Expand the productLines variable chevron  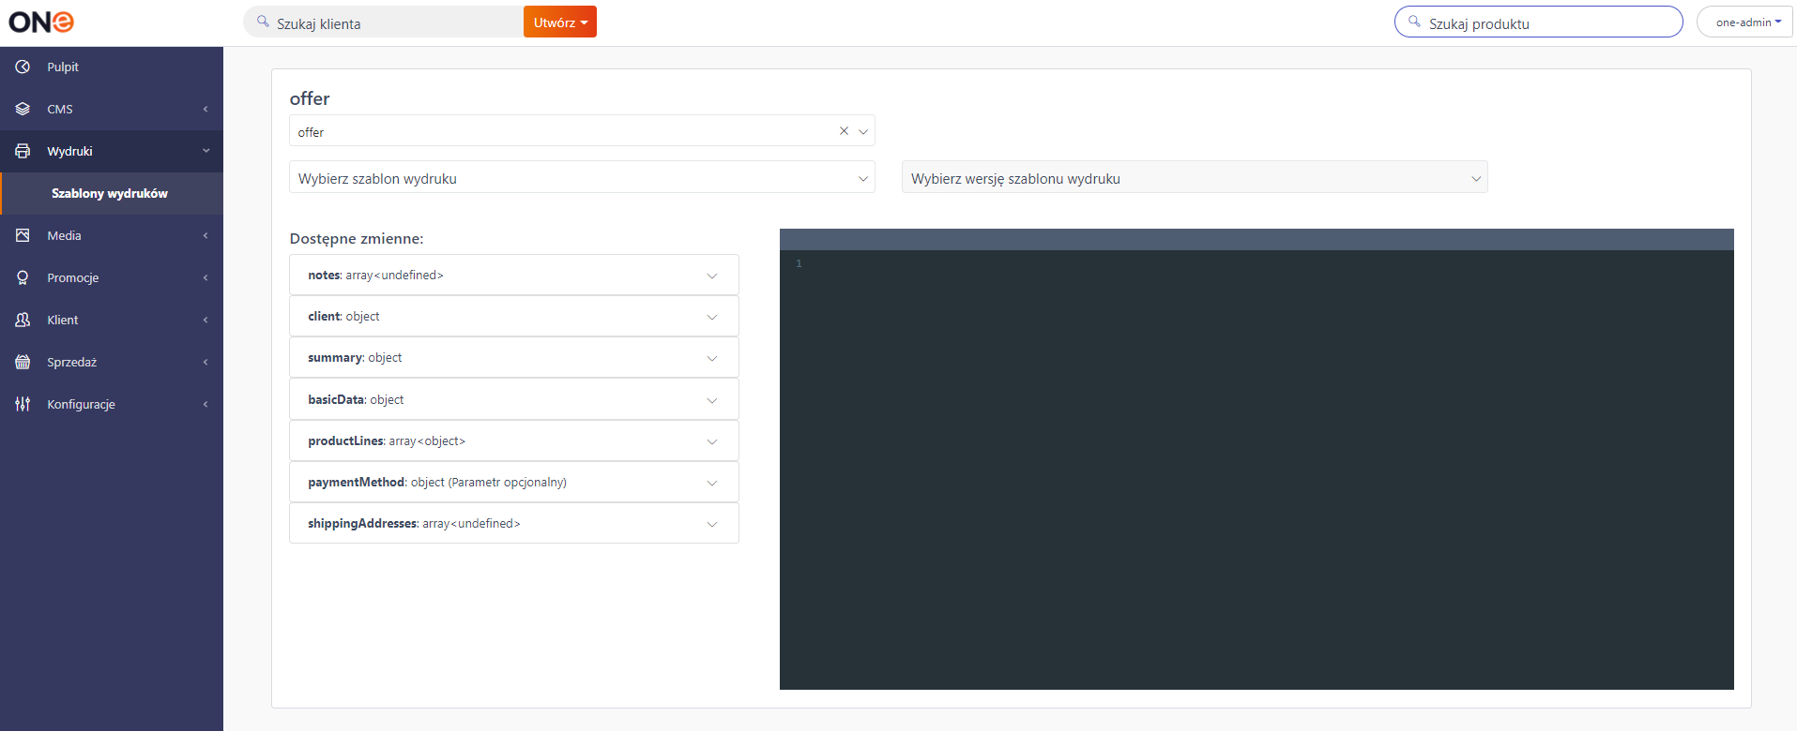(x=712, y=441)
